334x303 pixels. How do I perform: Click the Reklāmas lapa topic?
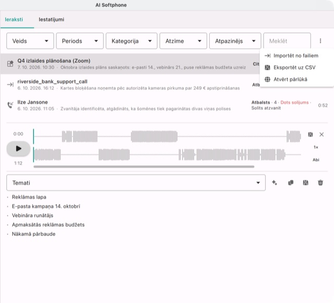pos(29,197)
